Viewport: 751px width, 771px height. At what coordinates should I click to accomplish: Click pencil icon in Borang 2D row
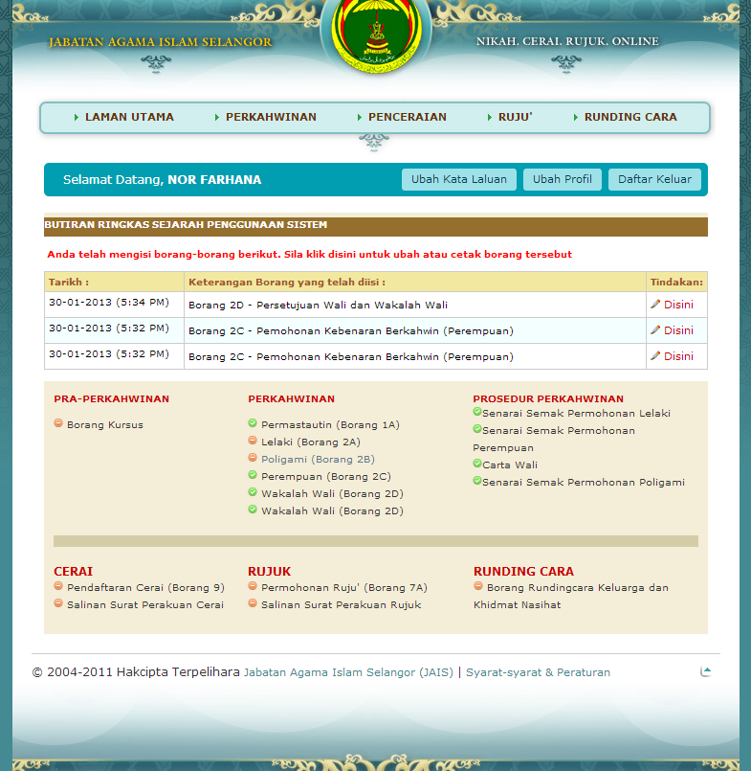655,304
